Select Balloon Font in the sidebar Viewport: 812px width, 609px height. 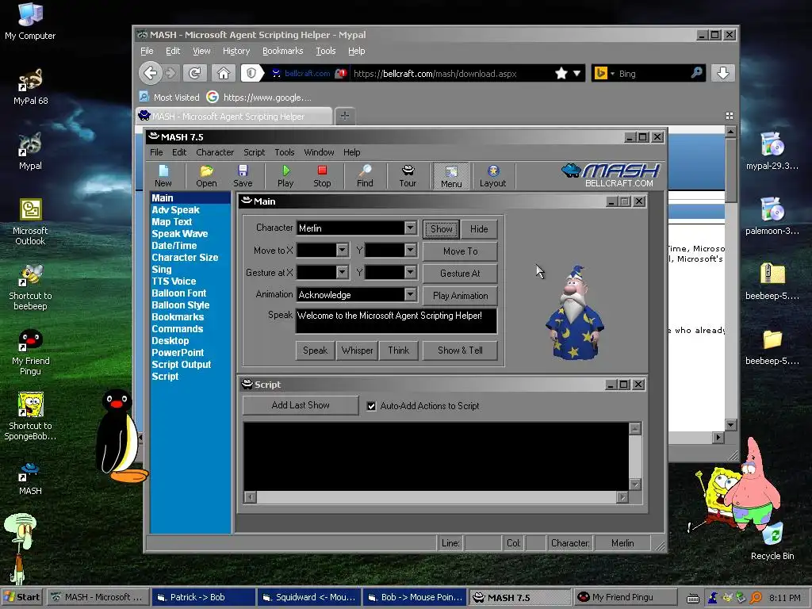pyautogui.click(x=178, y=293)
